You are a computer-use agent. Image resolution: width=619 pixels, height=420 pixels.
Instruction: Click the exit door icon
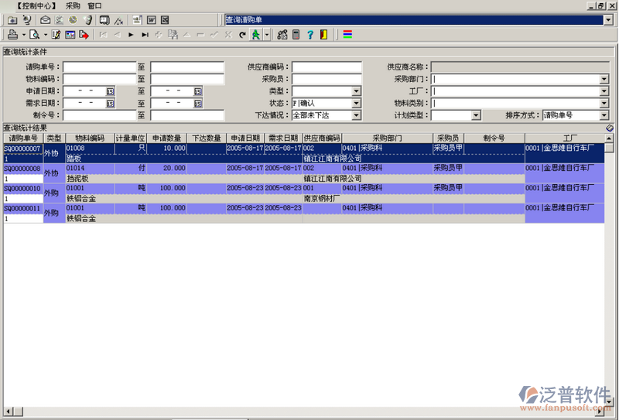click(323, 35)
